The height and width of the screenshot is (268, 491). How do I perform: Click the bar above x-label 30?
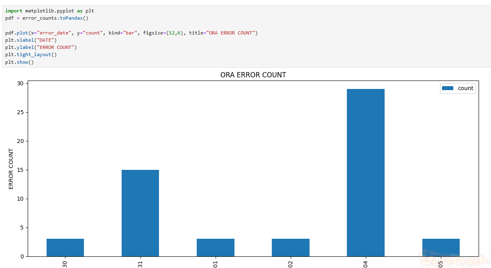[x=65, y=248]
